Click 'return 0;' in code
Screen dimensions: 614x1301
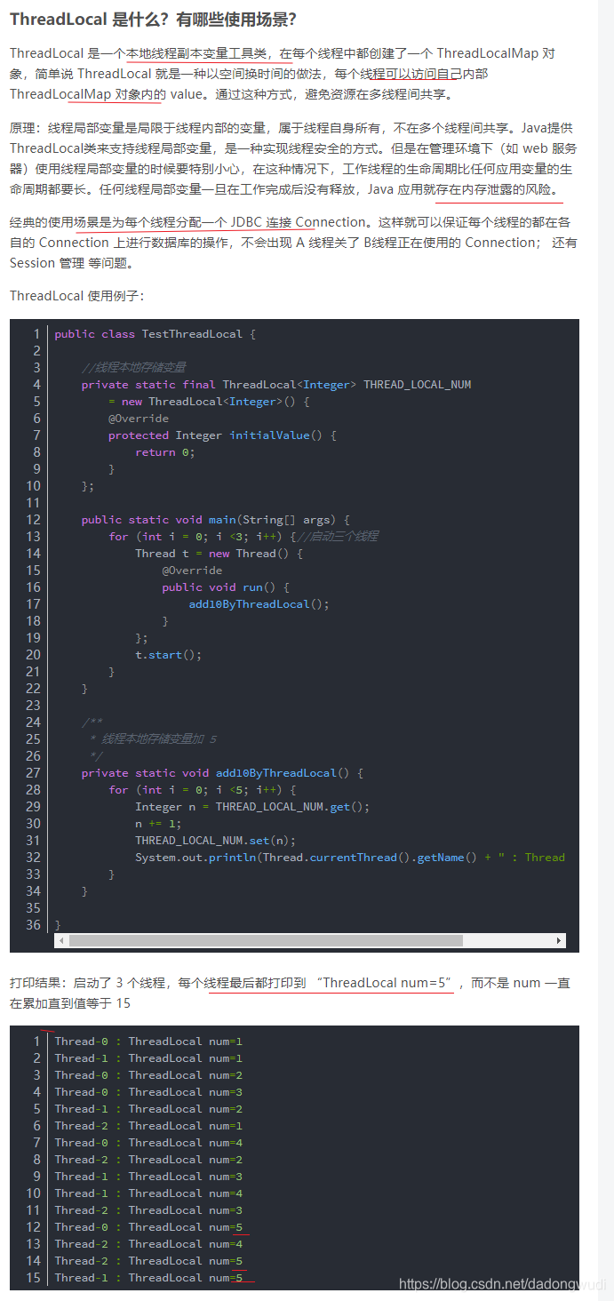point(164,452)
